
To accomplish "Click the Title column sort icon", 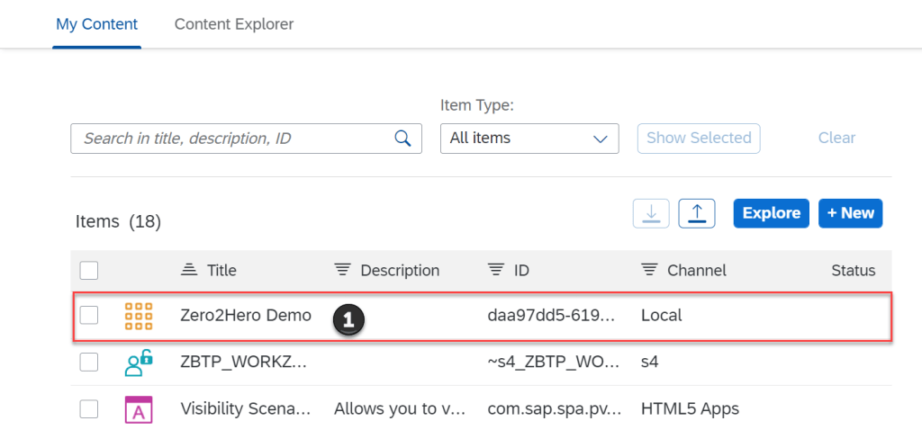I will (188, 270).
